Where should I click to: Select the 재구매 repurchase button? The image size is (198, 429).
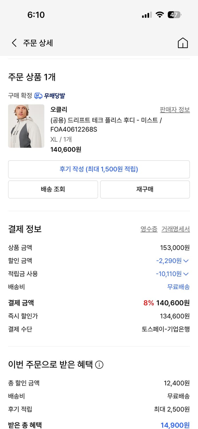(145, 189)
